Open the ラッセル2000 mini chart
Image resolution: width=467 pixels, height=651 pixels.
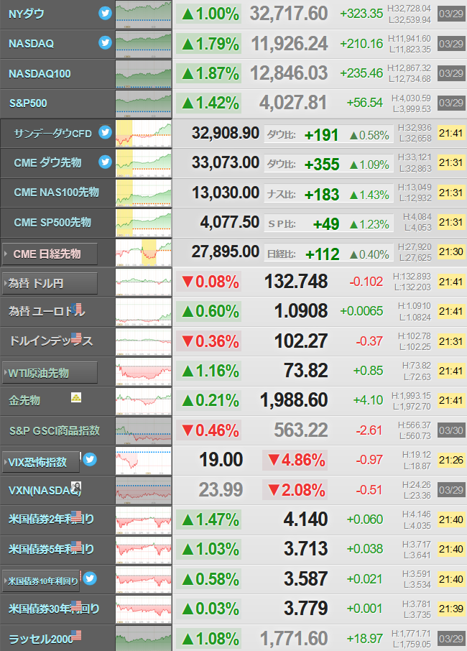(143, 638)
